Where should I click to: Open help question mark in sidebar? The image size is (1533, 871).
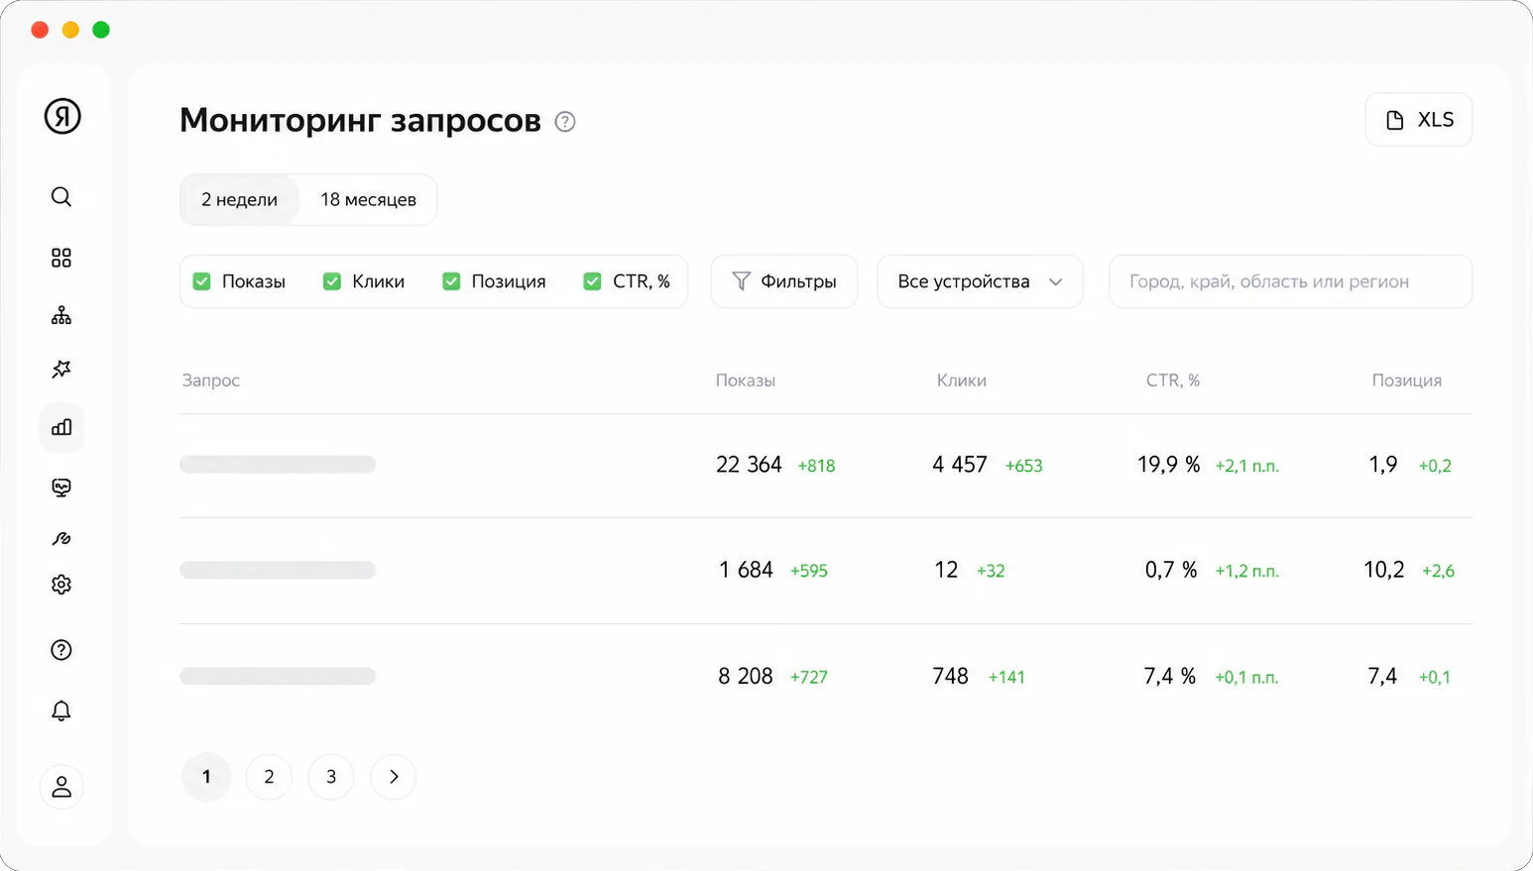click(x=61, y=650)
